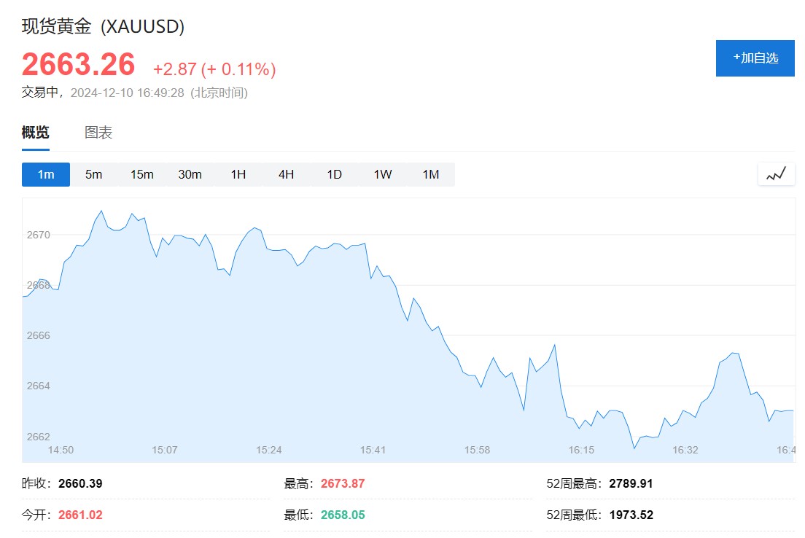The image size is (805, 538).
Task: Open the 图表 tab
Action: pos(98,133)
